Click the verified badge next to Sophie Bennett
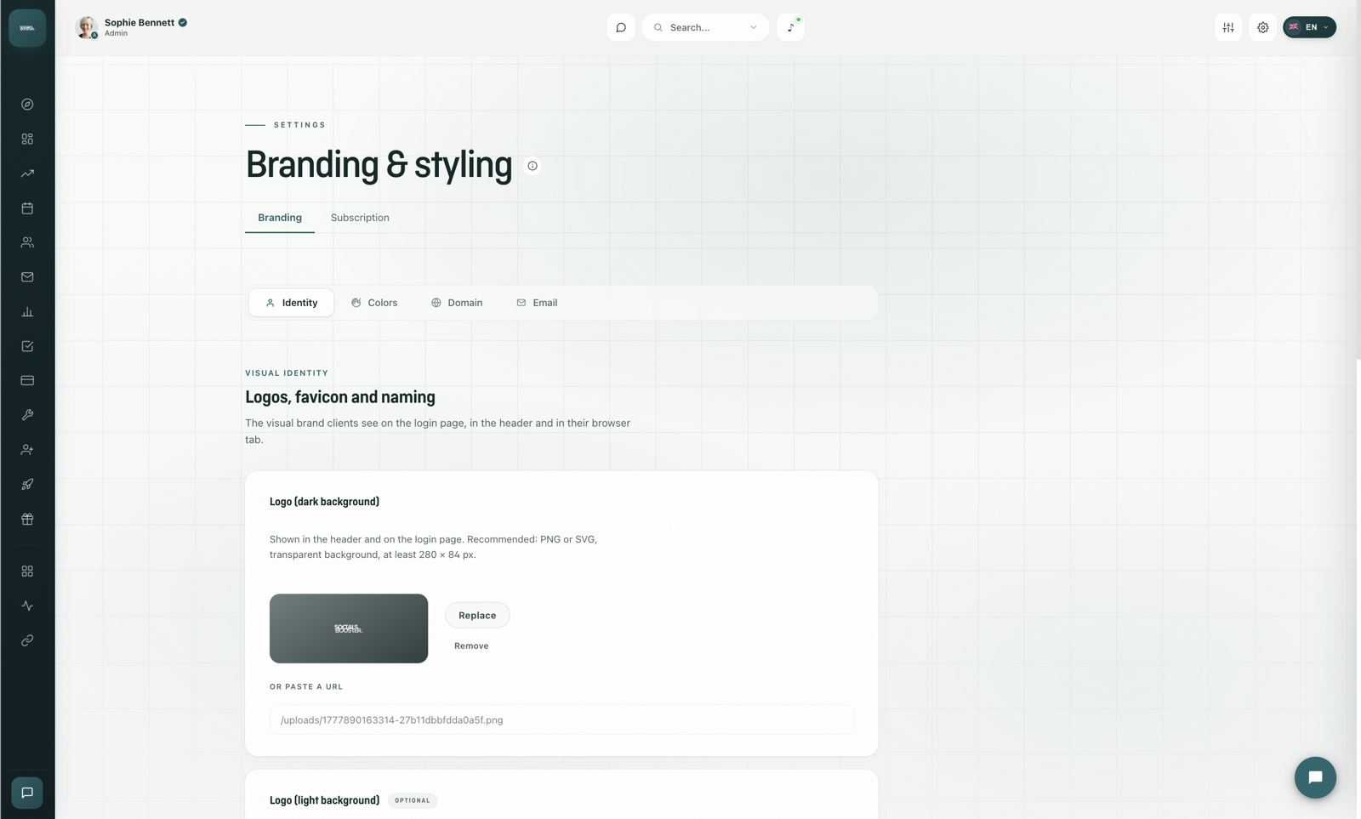 (x=182, y=22)
